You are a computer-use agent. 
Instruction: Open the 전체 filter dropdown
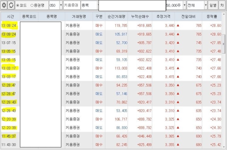197,5
